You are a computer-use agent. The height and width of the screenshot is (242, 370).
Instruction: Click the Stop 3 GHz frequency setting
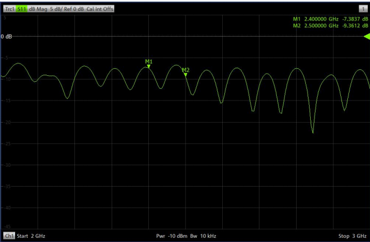pyautogui.click(x=352, y=236)
